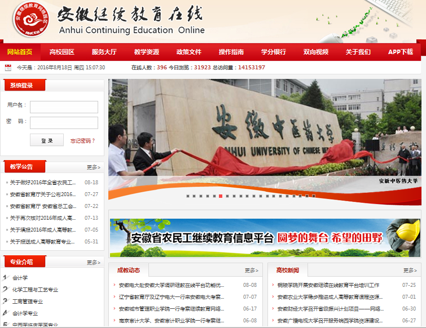
Task: Select 教学资源 in the navigation bar
Action: [147, 52]
